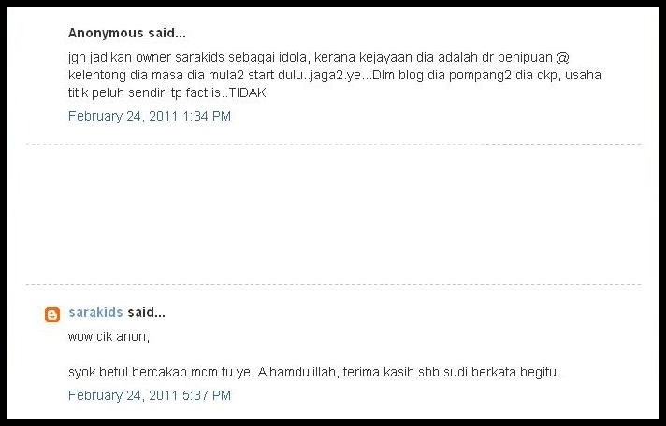Click the lower dotted separator above sarakids

(x=333, y=284)
